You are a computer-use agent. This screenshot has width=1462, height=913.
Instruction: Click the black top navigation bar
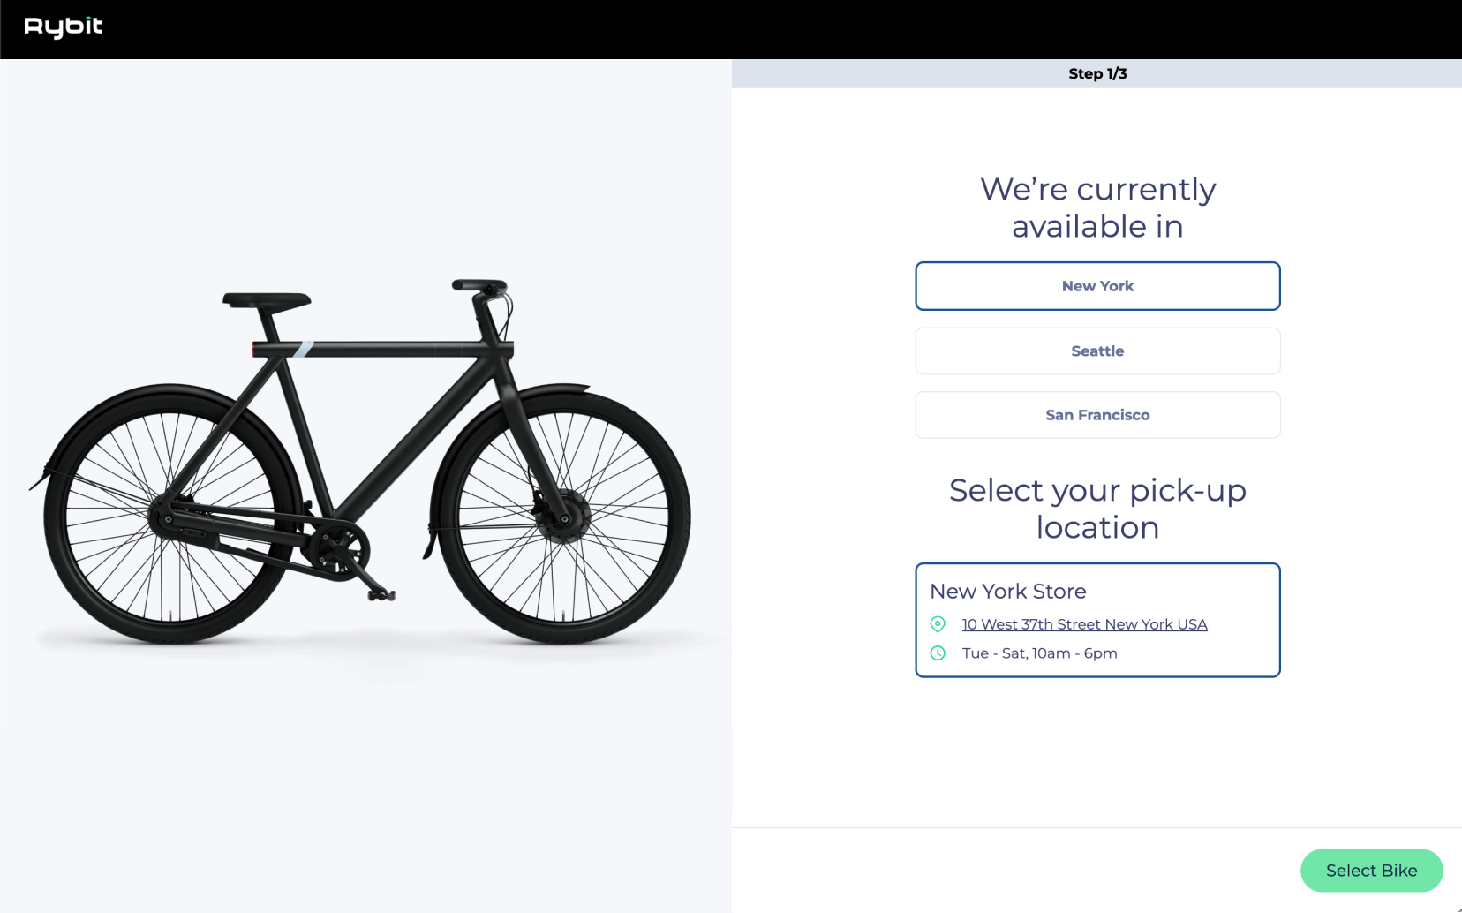tap(731, 29)
